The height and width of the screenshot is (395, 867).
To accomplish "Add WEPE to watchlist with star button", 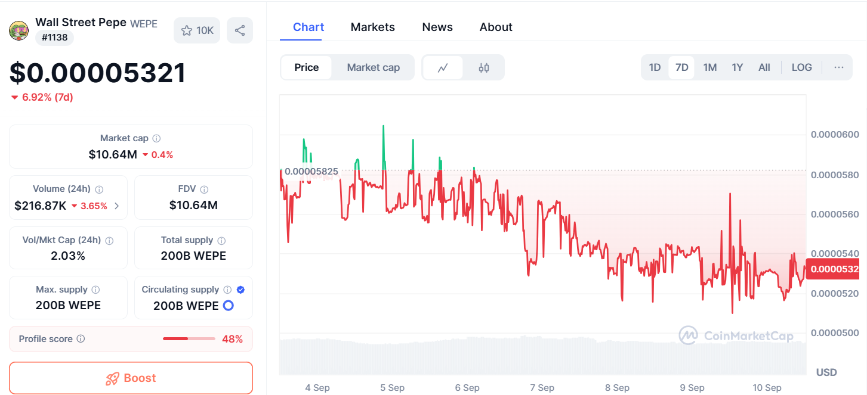I will click(x=197, y=30).
